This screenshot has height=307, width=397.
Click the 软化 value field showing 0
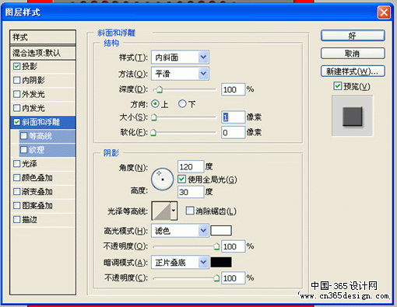233,133
